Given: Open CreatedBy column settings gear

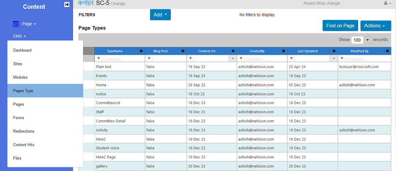Looking at the screenshot, I should pyautogui.click(x=284, y=51).
